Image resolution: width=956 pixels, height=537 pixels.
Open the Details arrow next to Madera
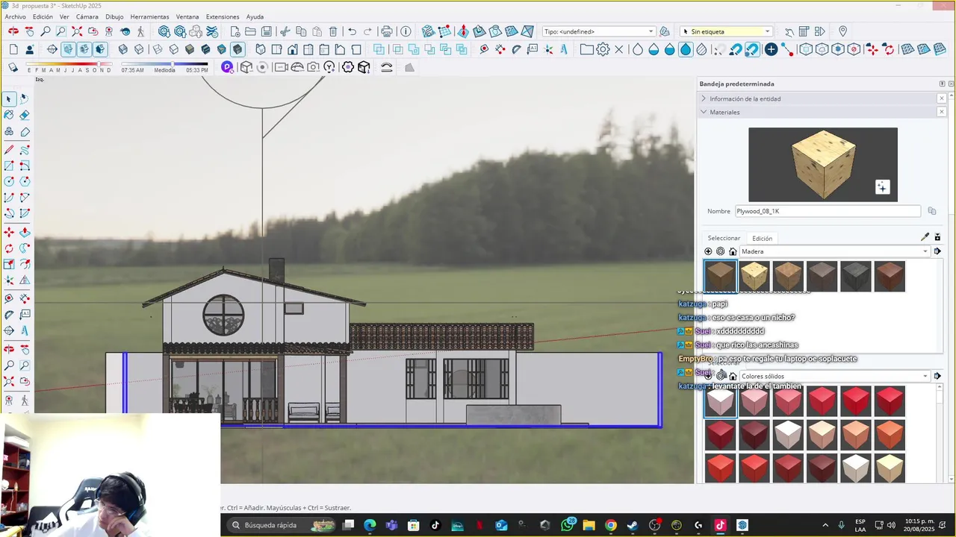[937, 251]
